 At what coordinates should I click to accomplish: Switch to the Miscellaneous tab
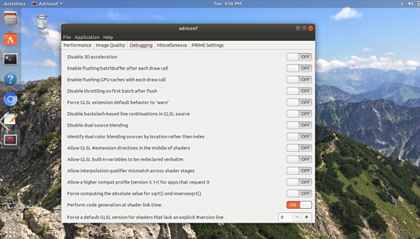[172, 45]
